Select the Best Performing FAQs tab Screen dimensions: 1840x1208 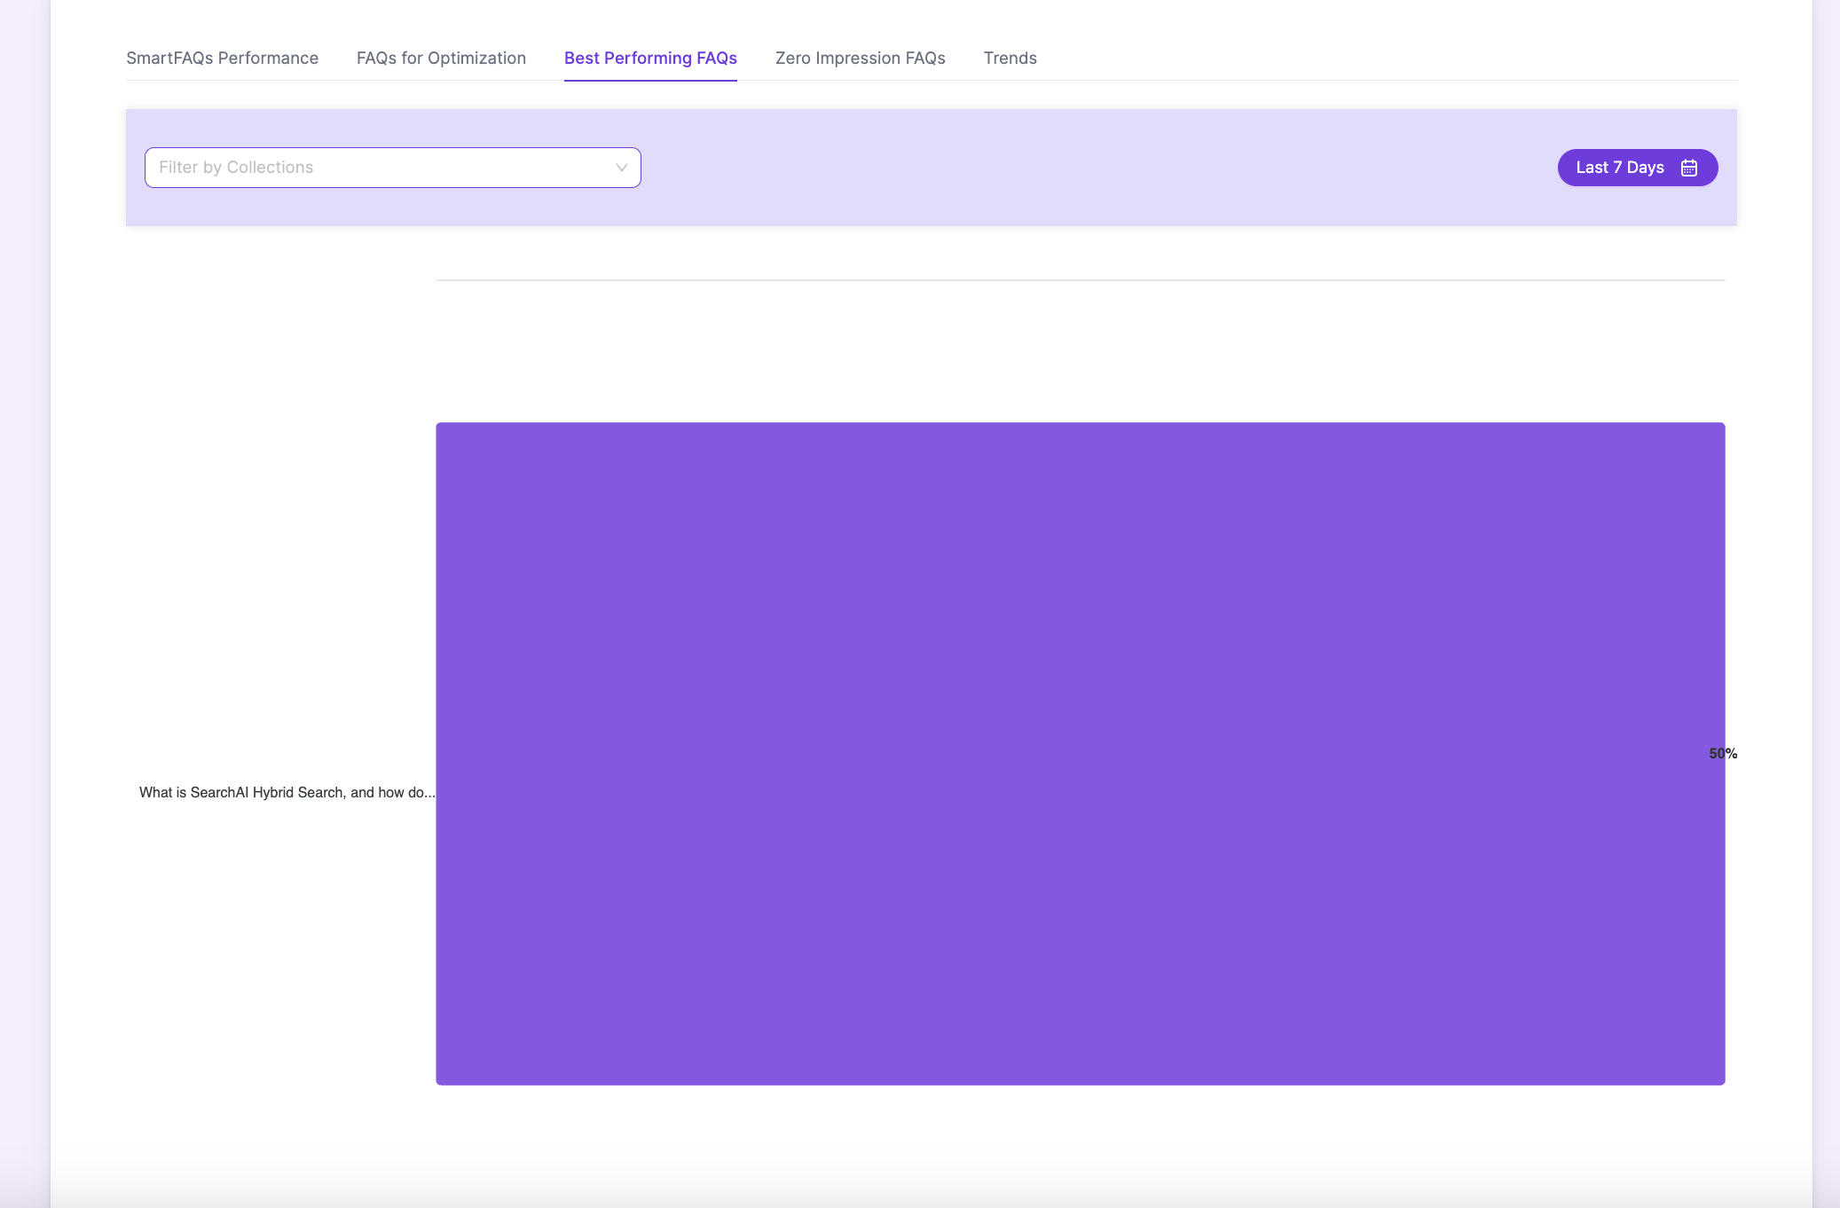650,58
